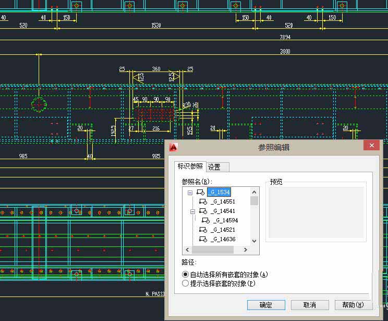The height and width of the screenshot is (321, 388).
Task: Collapse the _G_1534 tree node
Action: [x=190, y=193]
